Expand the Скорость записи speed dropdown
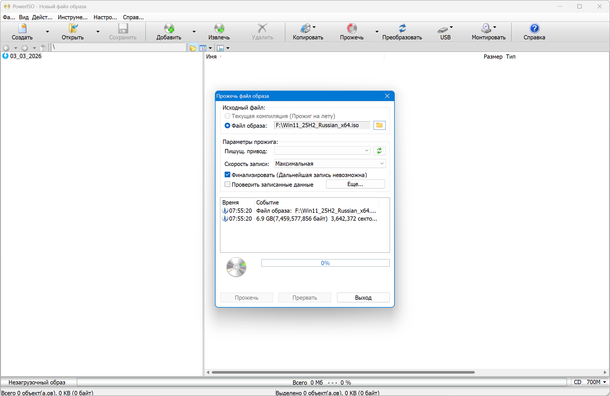Image resolution: width=610 pixels, height=396 pixels. click(x=330, y=164)
